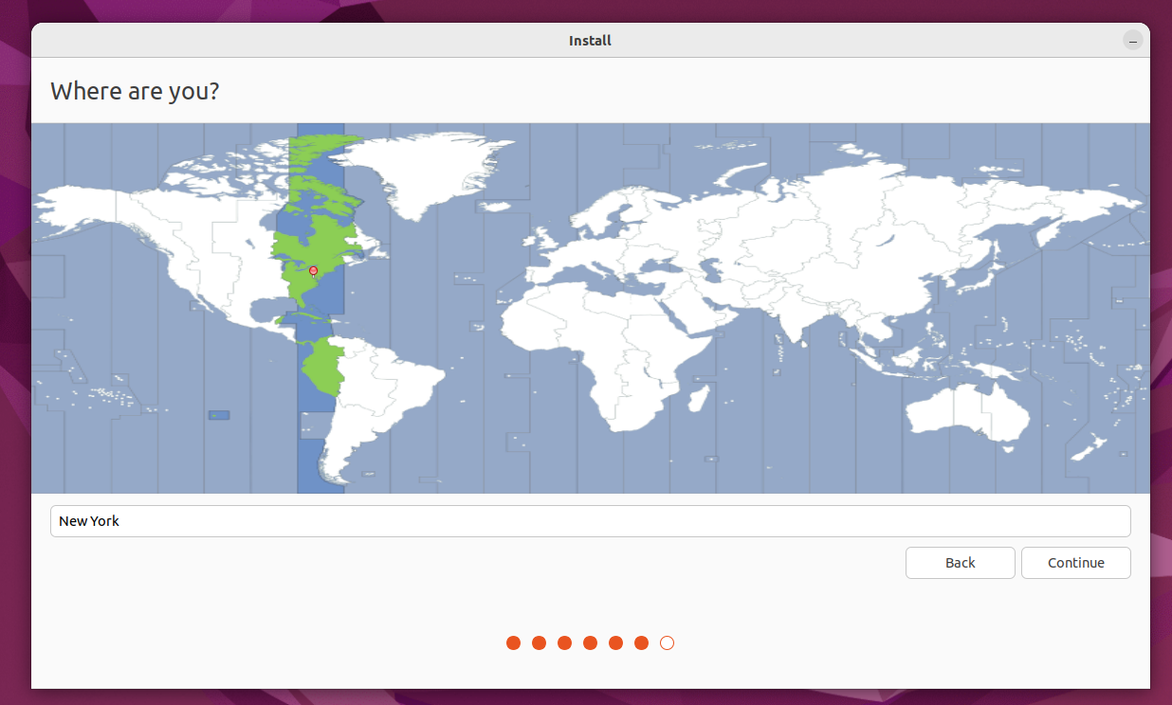Viewport: 1172px width, 705px height.
Task: Click the first orange progress dot
Action: click(x=513, y=642)
